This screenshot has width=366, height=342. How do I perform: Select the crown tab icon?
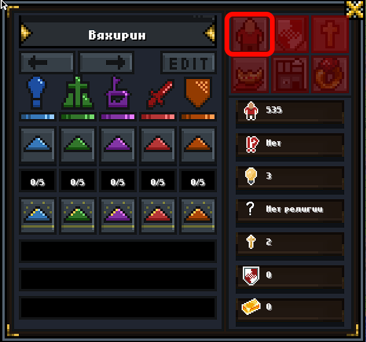tap(249, 74)
